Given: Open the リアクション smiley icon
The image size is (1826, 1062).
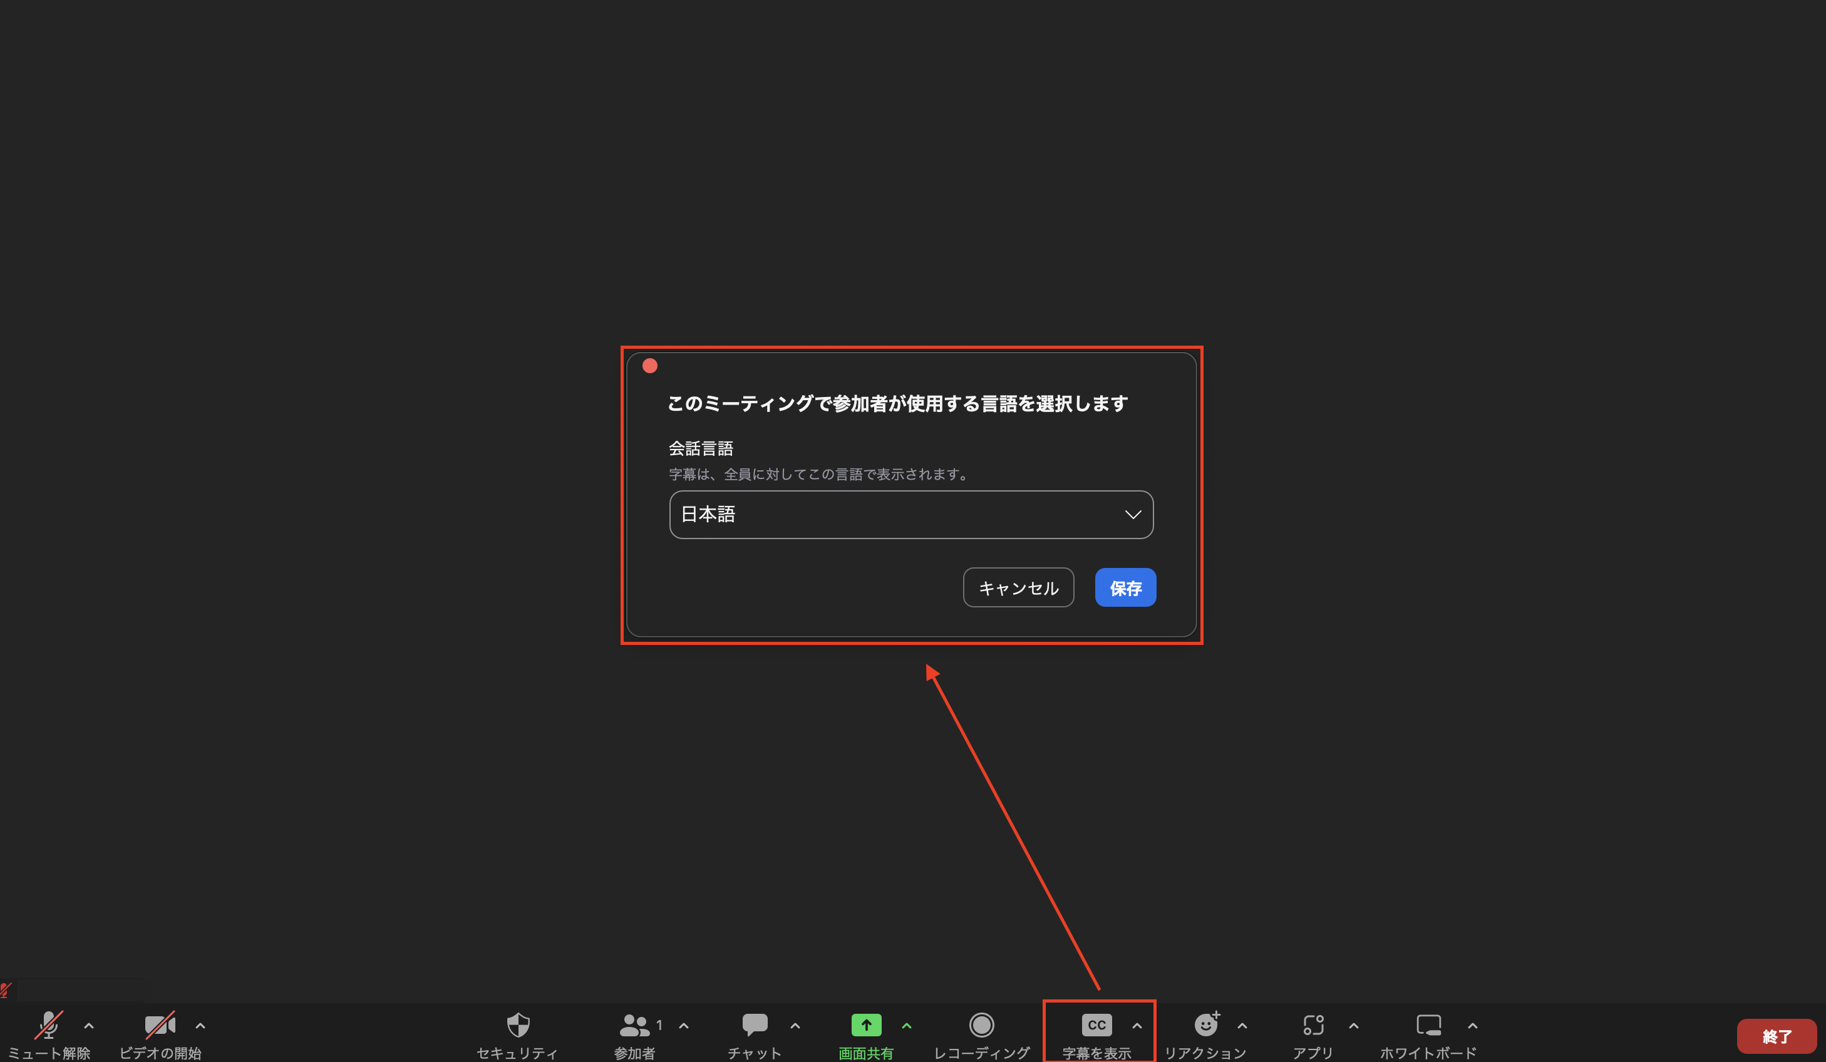Looking at the screenshot, I should [x=1205, y=1026].
